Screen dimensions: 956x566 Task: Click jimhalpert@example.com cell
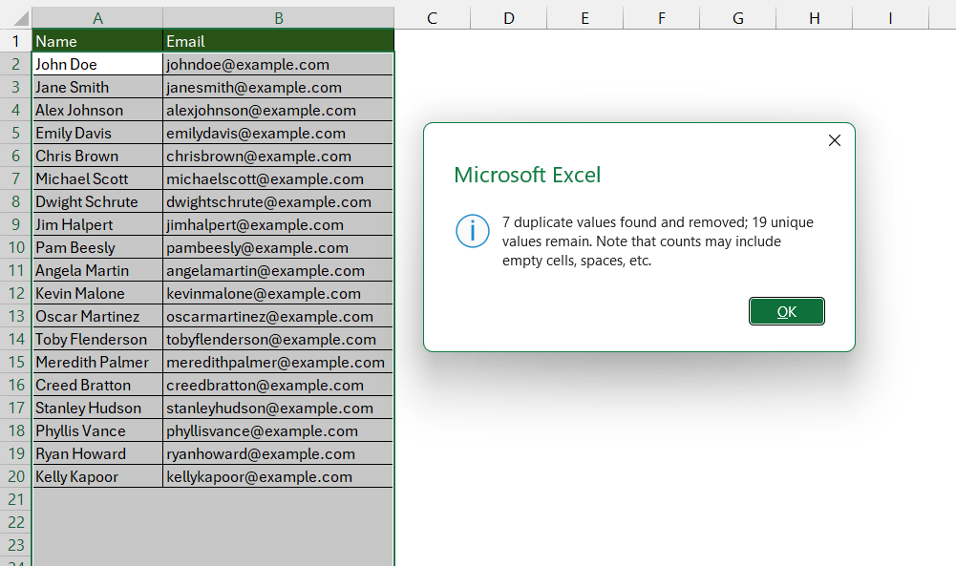pyautogui.click(x=279, y=224)
